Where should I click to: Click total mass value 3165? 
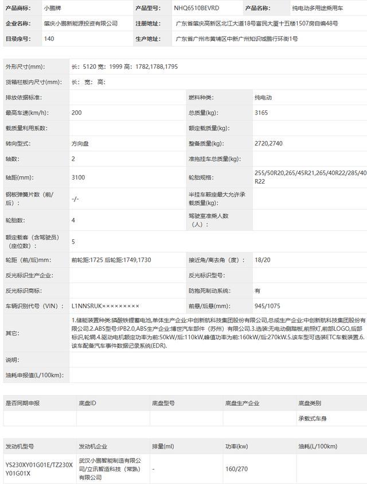[261, 113]
